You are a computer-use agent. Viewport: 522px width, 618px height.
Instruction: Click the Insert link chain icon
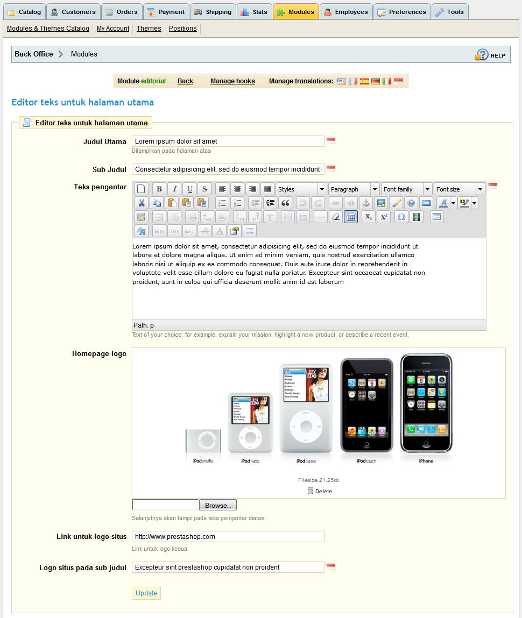click(x=335, y=203)
